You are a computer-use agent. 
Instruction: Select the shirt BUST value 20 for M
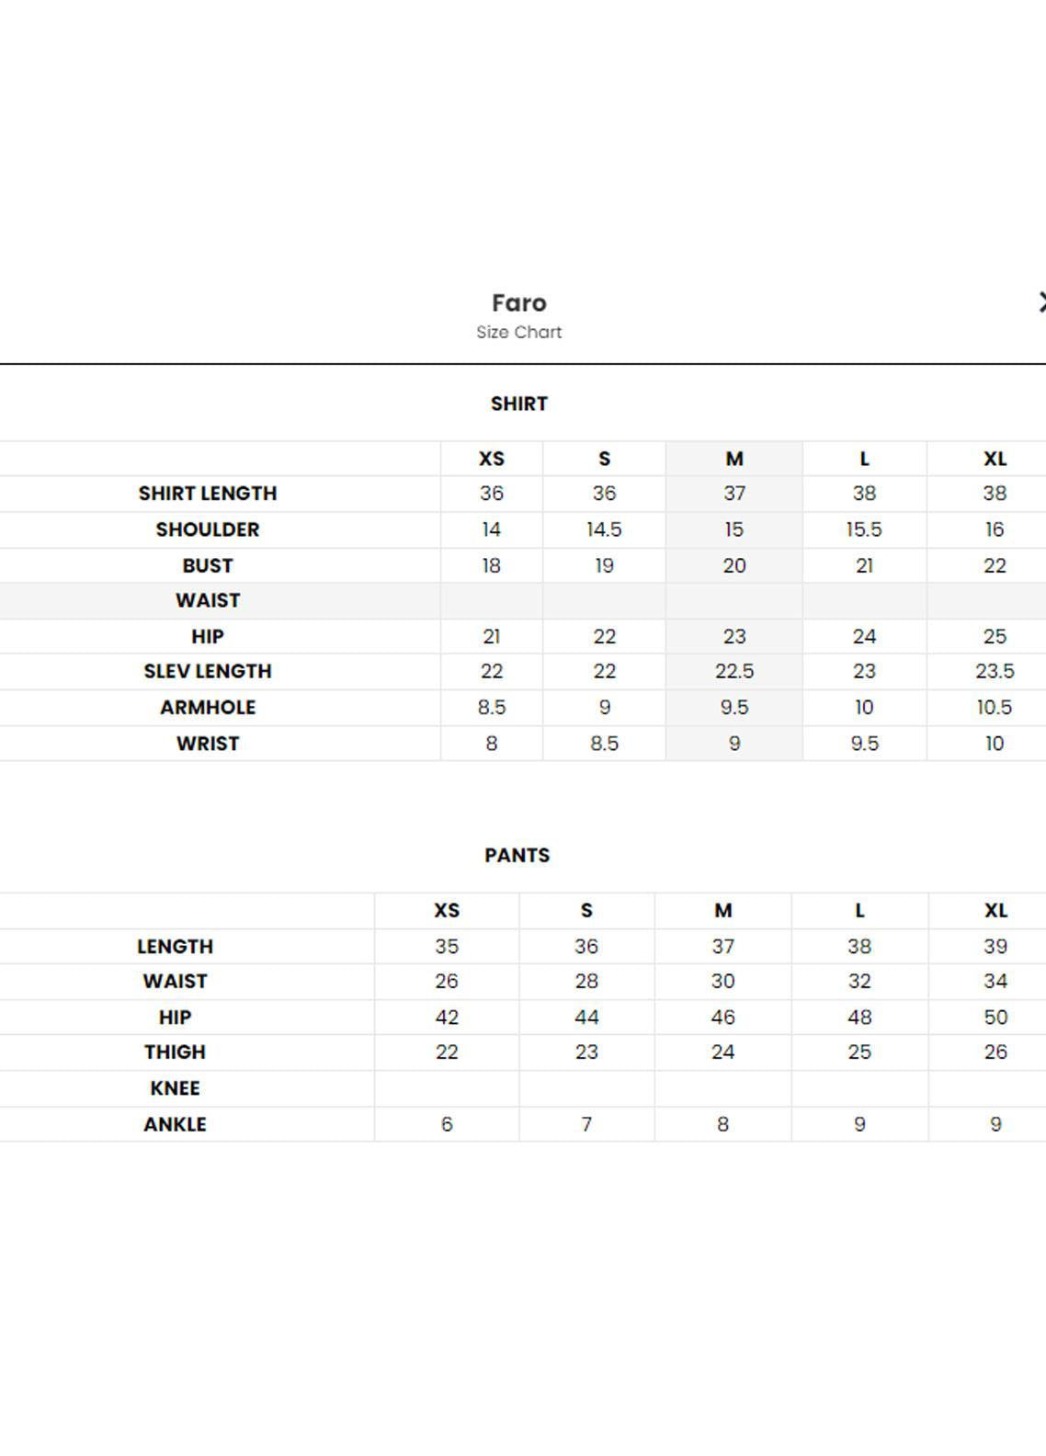point(733,565)
